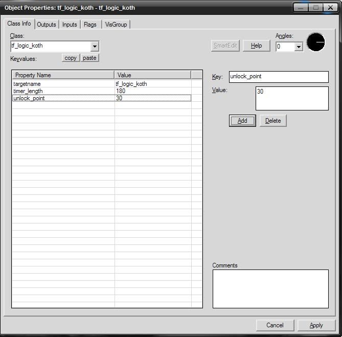Image resolution: width=342 pixels, height=337 pixels.
Task: Click into the Comments text area
Action: (x=270, y=289)
